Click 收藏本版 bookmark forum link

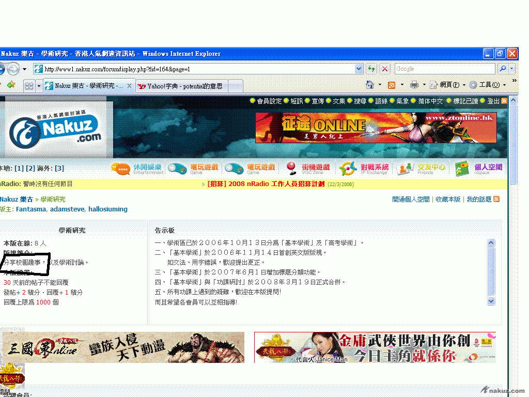tap(448, 199)
